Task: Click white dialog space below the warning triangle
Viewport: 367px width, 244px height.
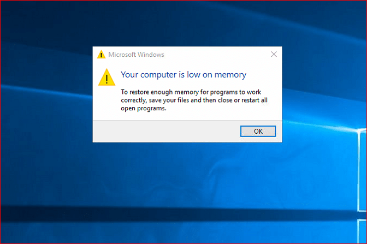Action: pyautogui.click(x=106, y=103)
